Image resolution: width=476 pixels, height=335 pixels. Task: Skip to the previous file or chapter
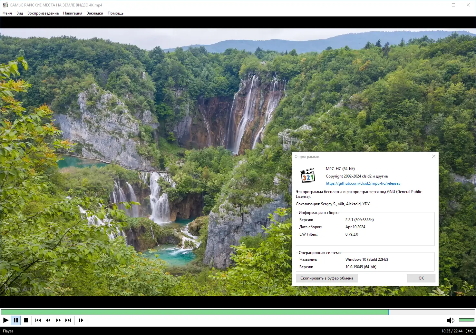(38, 320)
